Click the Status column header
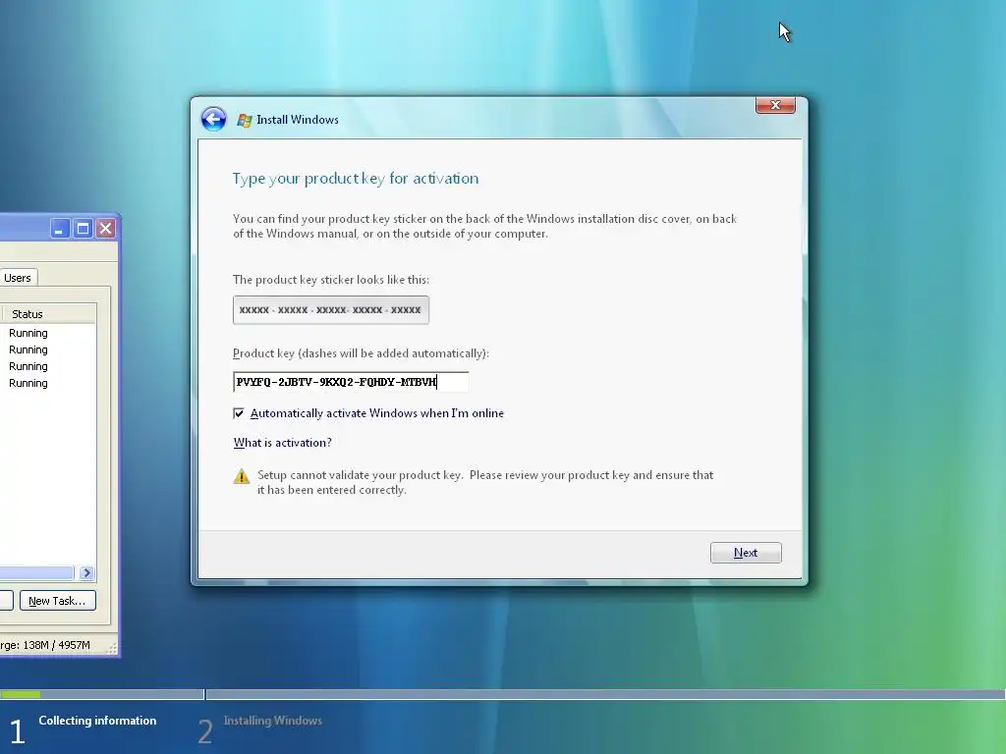 tap(49, 314)
